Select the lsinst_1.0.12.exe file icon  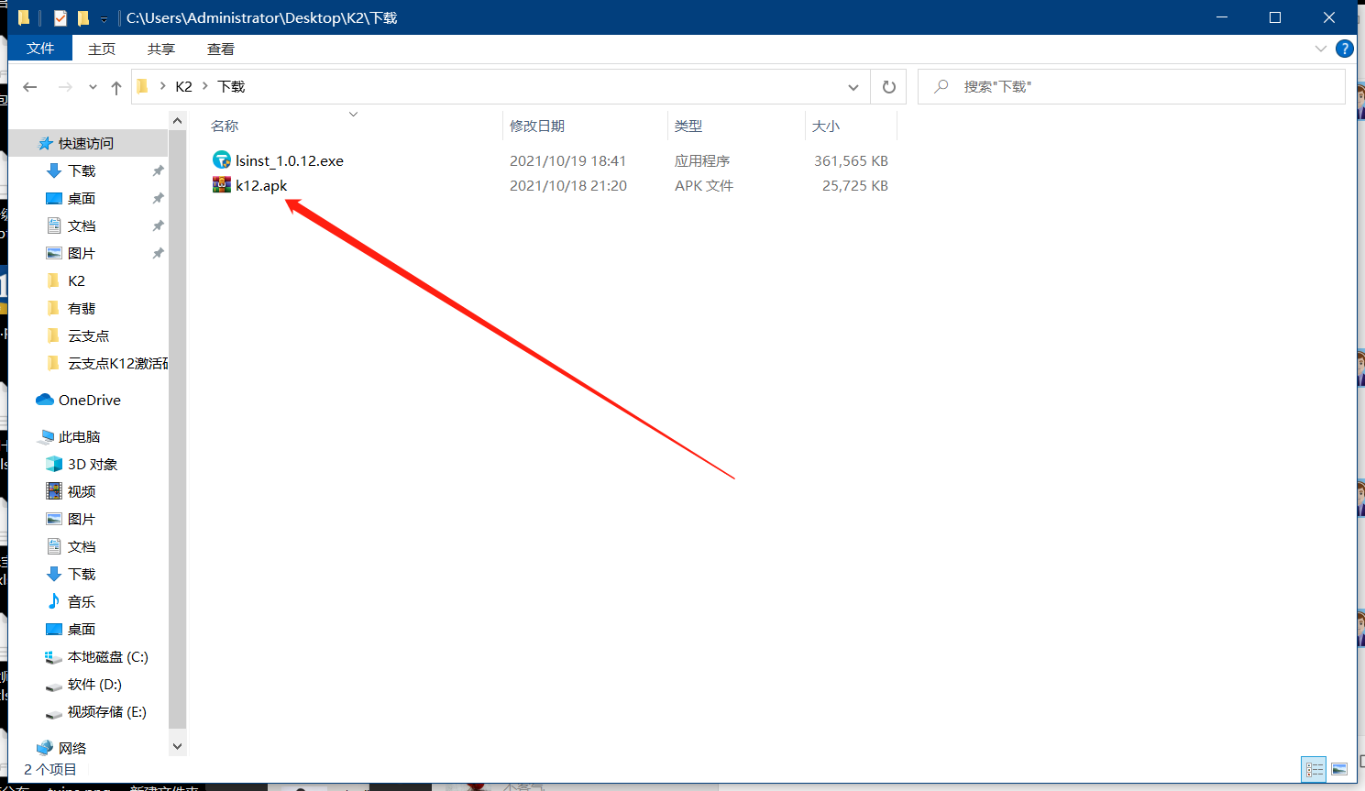click(222, 160)
